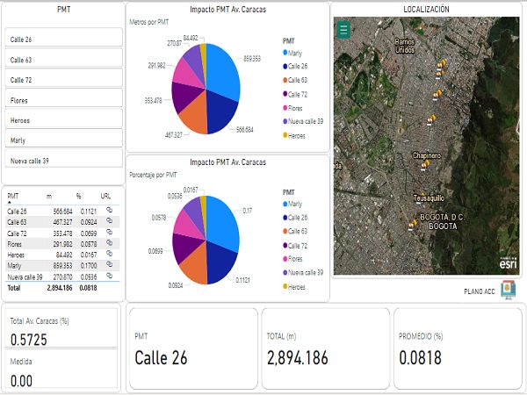527x395 pixels.
Task: Click the 859.353 data label in the Metros pie
Action: point(252,59)
